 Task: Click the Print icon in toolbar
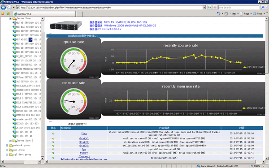pos(234,13)
